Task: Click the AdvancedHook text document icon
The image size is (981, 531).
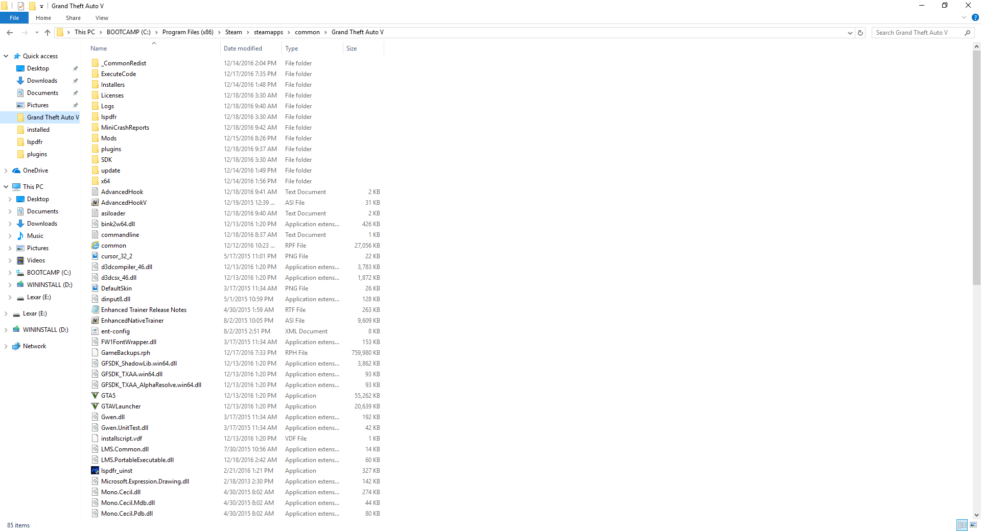Action: (95, 192)
